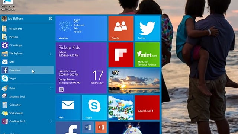Open Welcome to Tech Preview desktop icon

[7, 5]
